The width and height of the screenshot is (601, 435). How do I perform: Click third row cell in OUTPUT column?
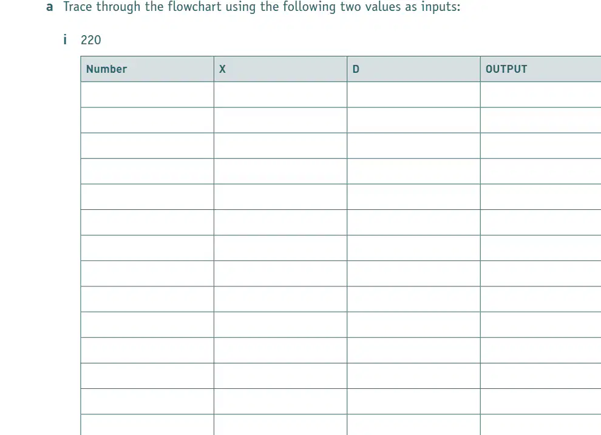coord(541,146)
